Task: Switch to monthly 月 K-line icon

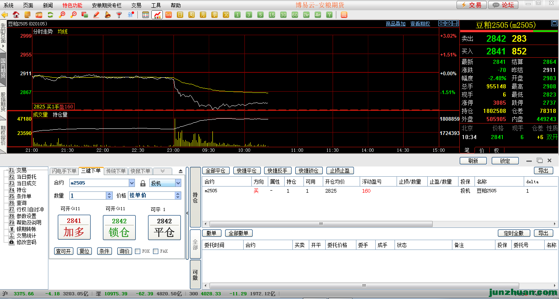Action: [x=203, y=15]
